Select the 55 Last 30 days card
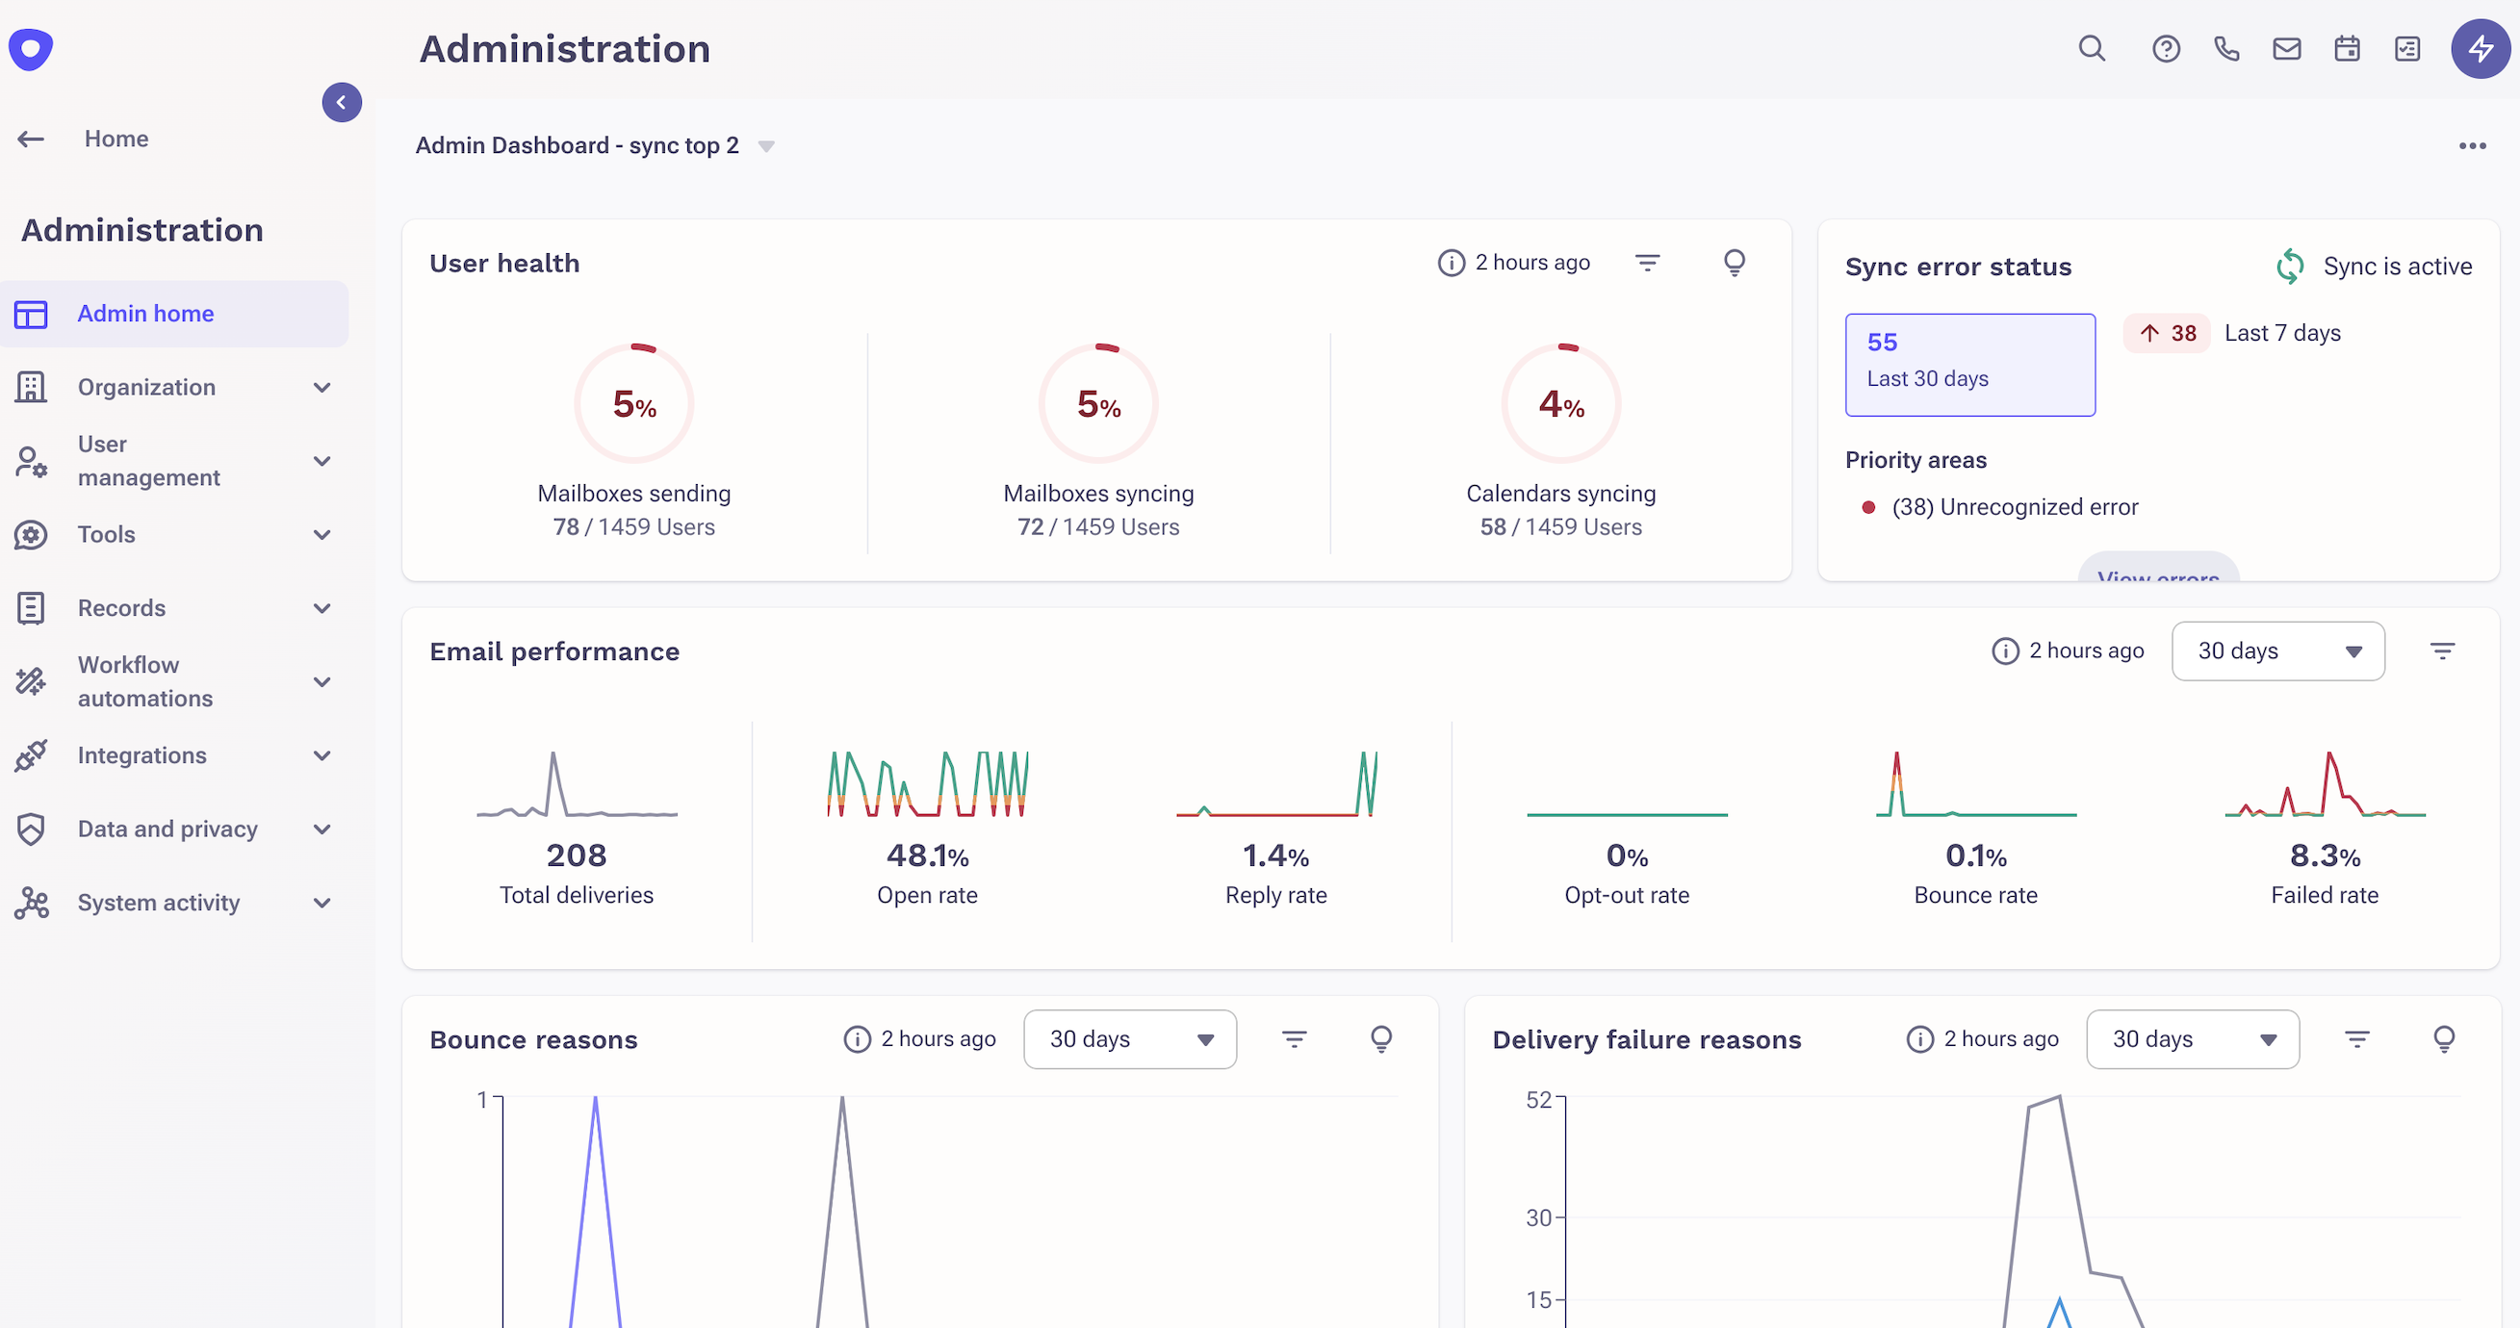The height and width of the screenshot is (1328, 2520). [1969, 364]
